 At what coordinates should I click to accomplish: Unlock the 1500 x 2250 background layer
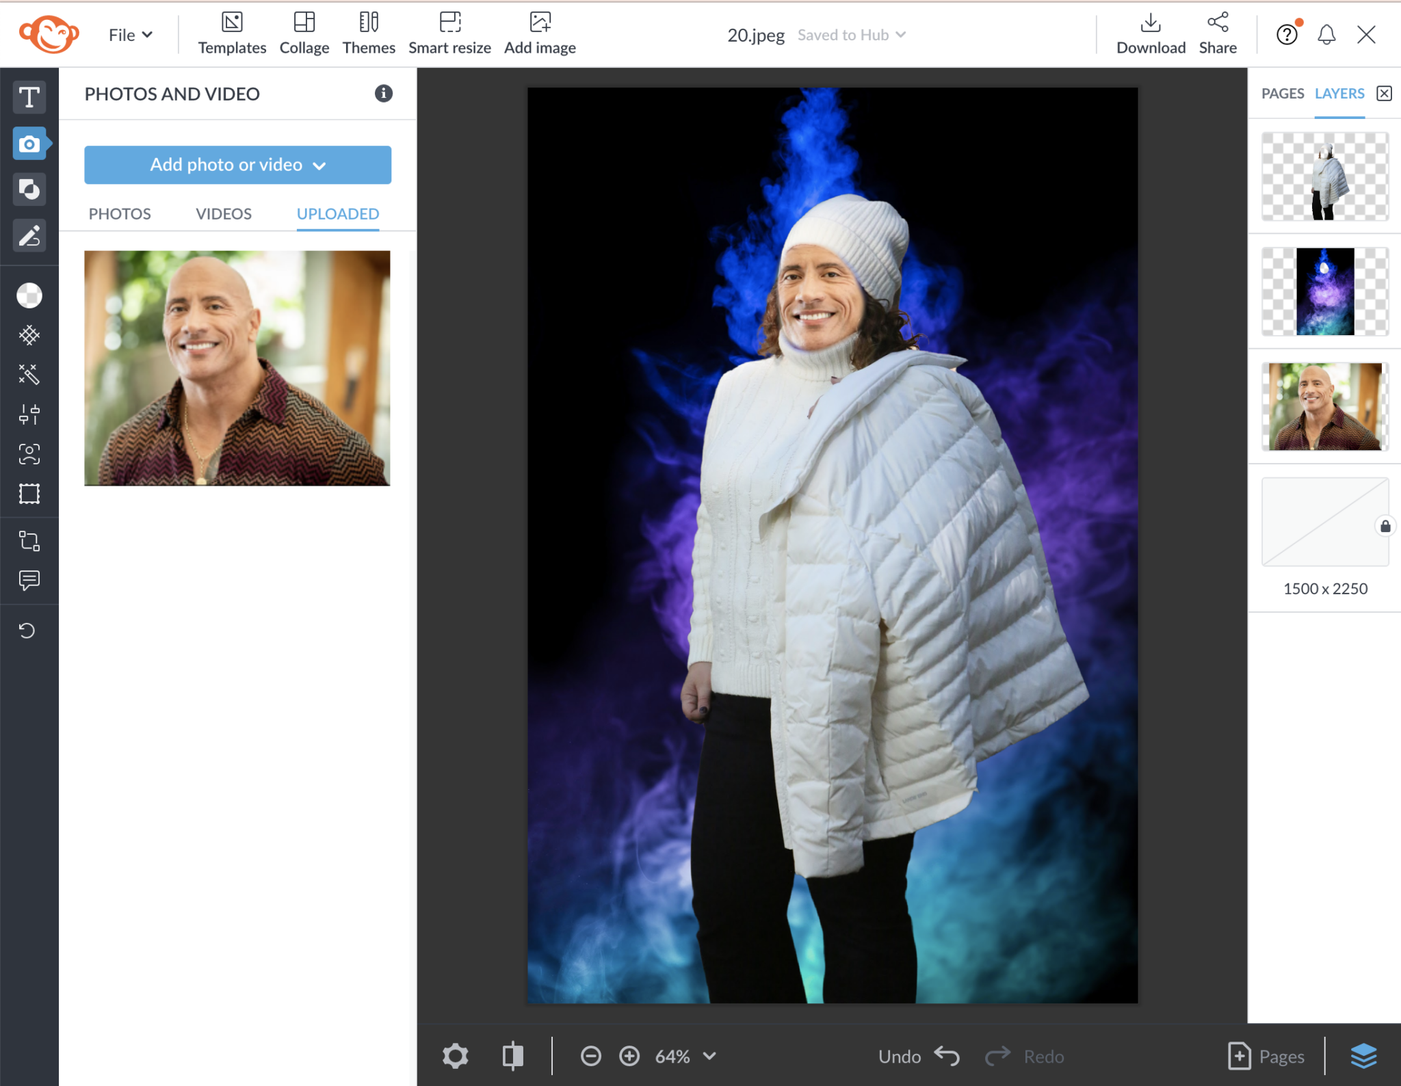coord(1385,526)
